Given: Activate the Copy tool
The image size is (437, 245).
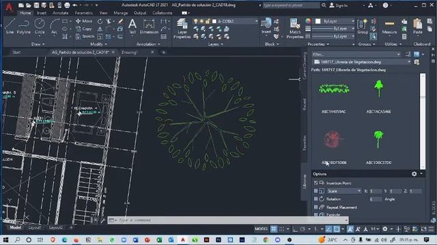Looking at the screenshot, I should point(83,29).
